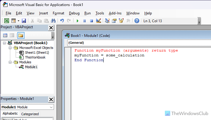The height and width of the screenshot is (120, 211).
Task: Click the Redo arrow icon
Action: 69,21
